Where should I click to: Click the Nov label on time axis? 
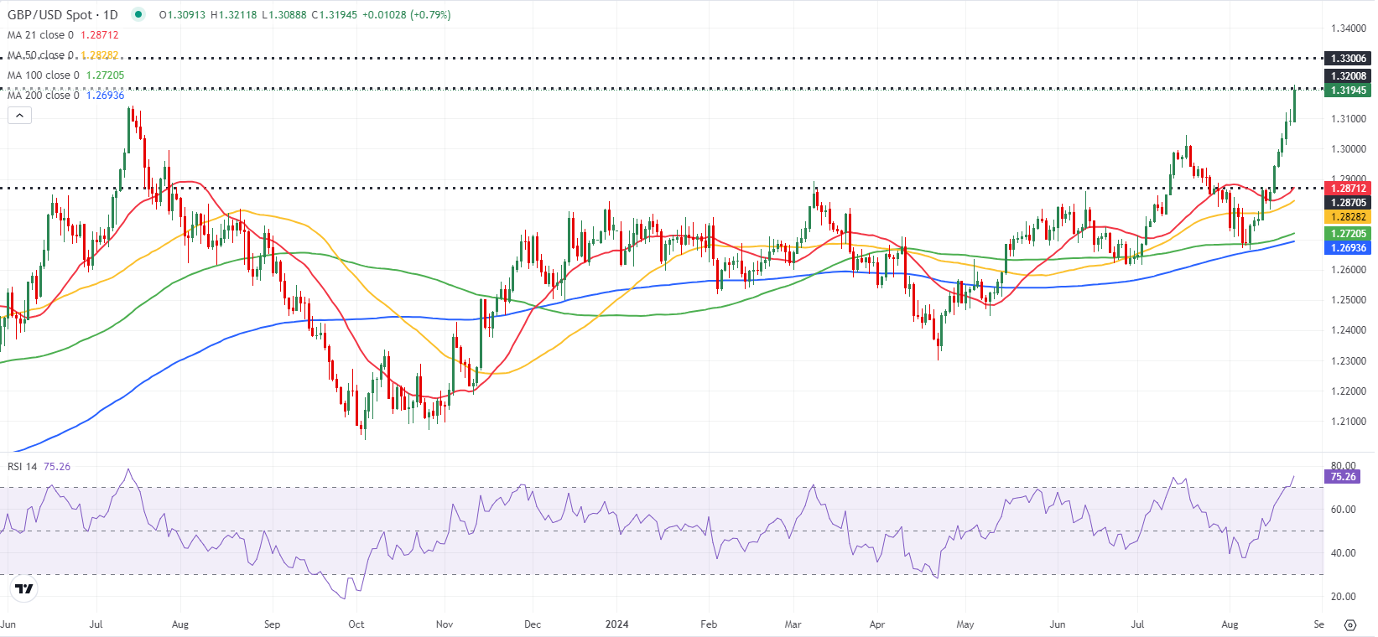coord(445,624)
